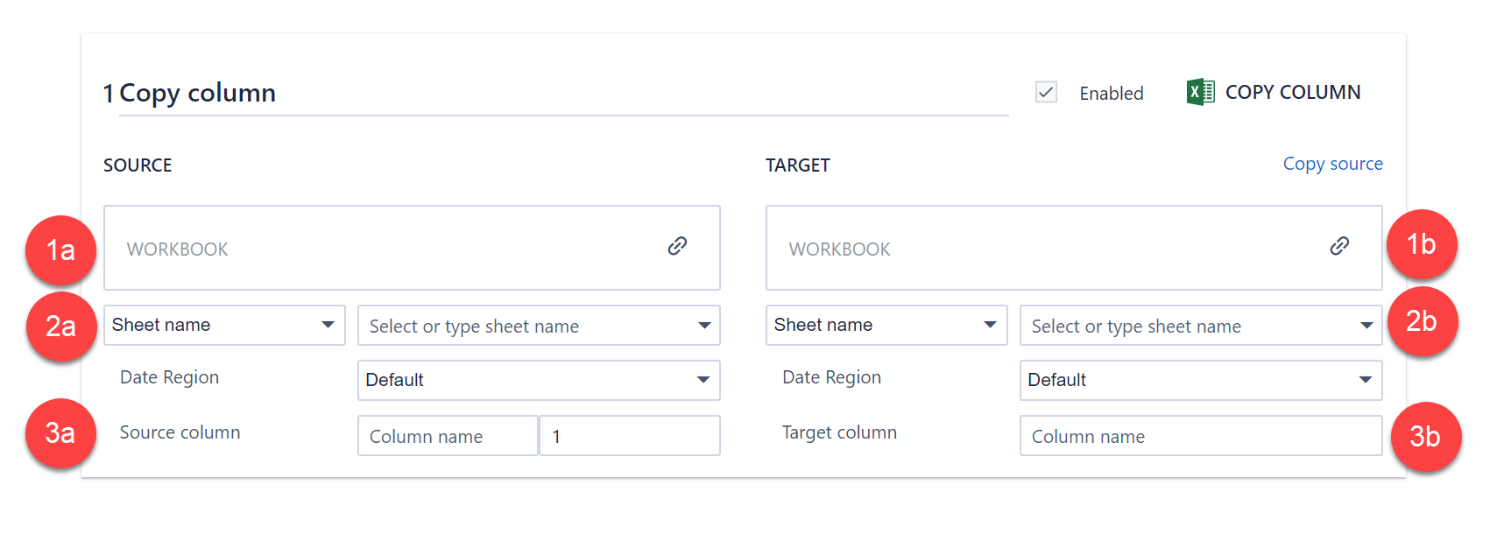
Task: Click the '1 Copy column' title field
Action: point(555,93)
